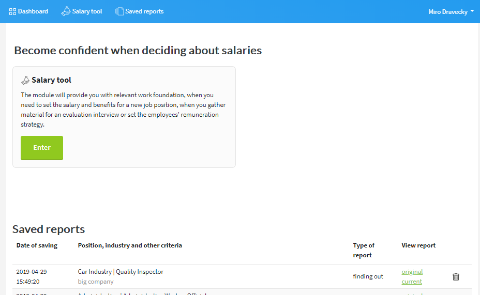Open the current report link
Screen dimensions: 480x295
[x=412, y=282]
